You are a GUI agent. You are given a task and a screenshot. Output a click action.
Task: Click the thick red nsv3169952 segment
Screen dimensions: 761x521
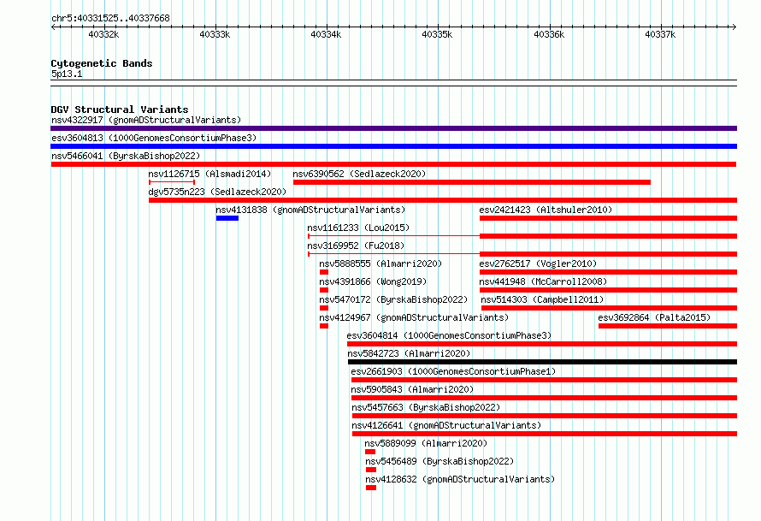pyautogui.click(x=608, y=254)
